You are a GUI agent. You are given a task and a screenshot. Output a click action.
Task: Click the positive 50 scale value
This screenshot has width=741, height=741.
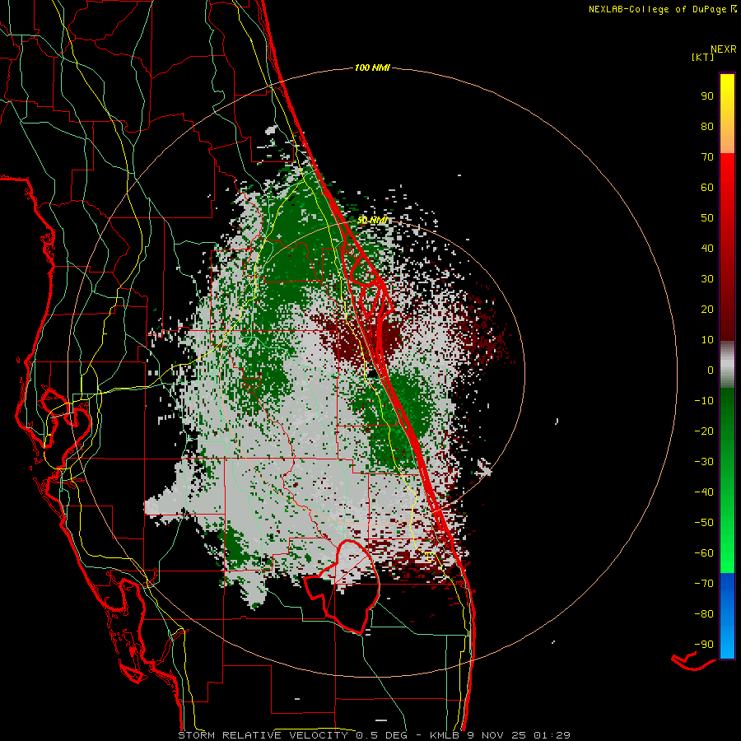pos(707,218)
